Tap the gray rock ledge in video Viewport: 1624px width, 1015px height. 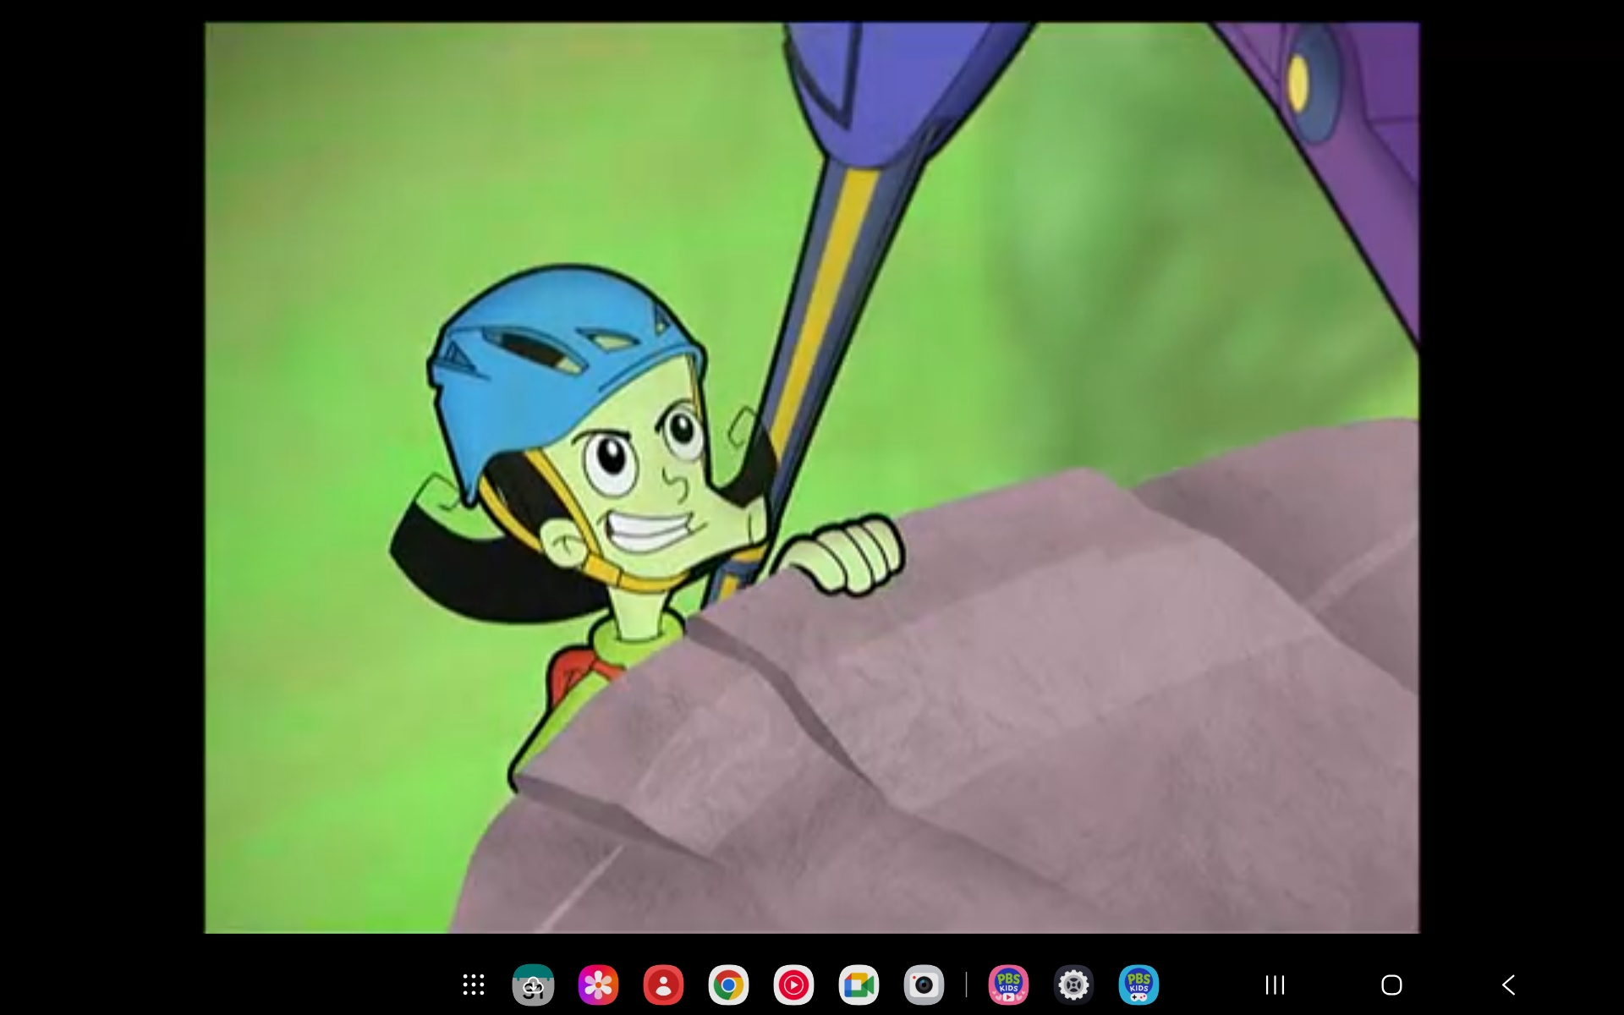[x=1015, y=719]
